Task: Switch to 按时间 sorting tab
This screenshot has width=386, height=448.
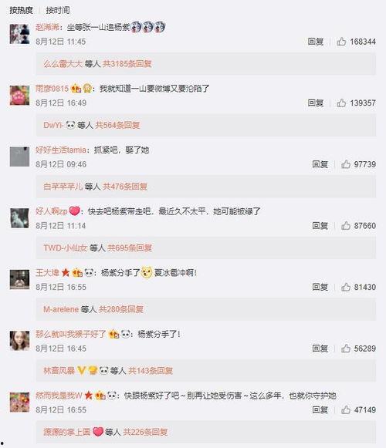Action: pyautogui.click(x=58, y=11)
